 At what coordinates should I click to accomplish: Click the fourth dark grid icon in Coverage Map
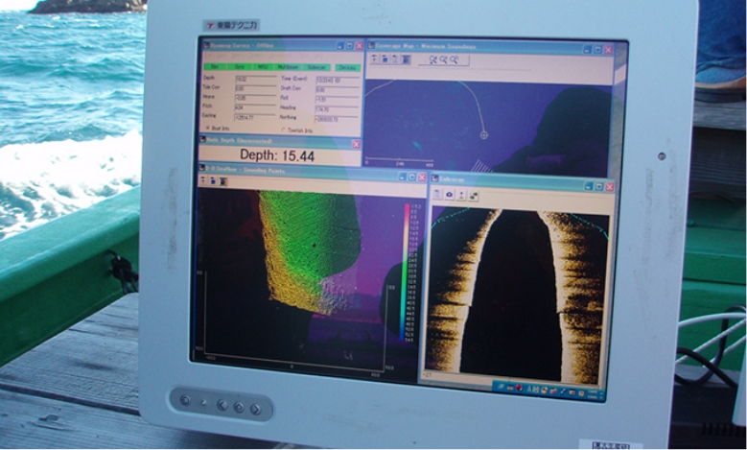point(406,59)
